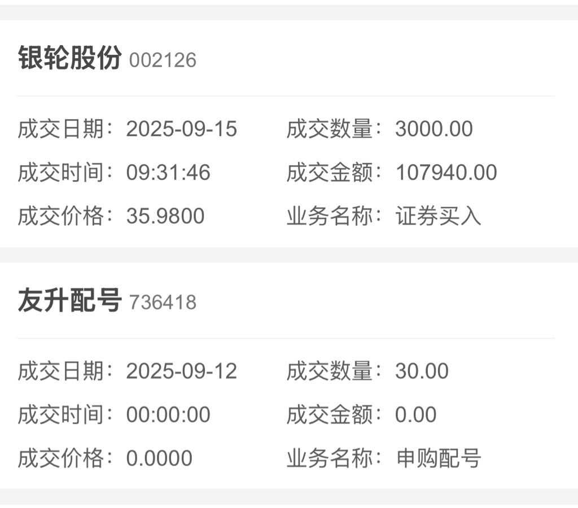Tap the quantity value 3000.00
578x508 pixels.
(434, 129)
